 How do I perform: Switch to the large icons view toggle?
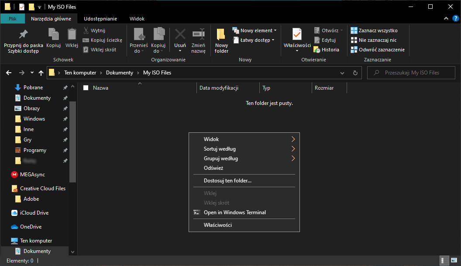454,260
